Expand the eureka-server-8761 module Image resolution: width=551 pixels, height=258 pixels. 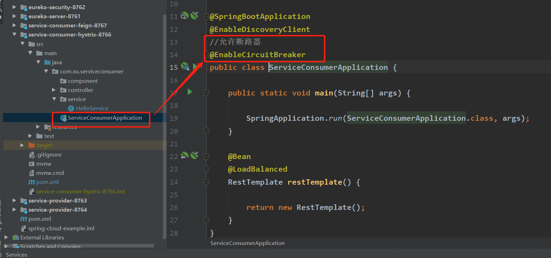pos(14,16)
